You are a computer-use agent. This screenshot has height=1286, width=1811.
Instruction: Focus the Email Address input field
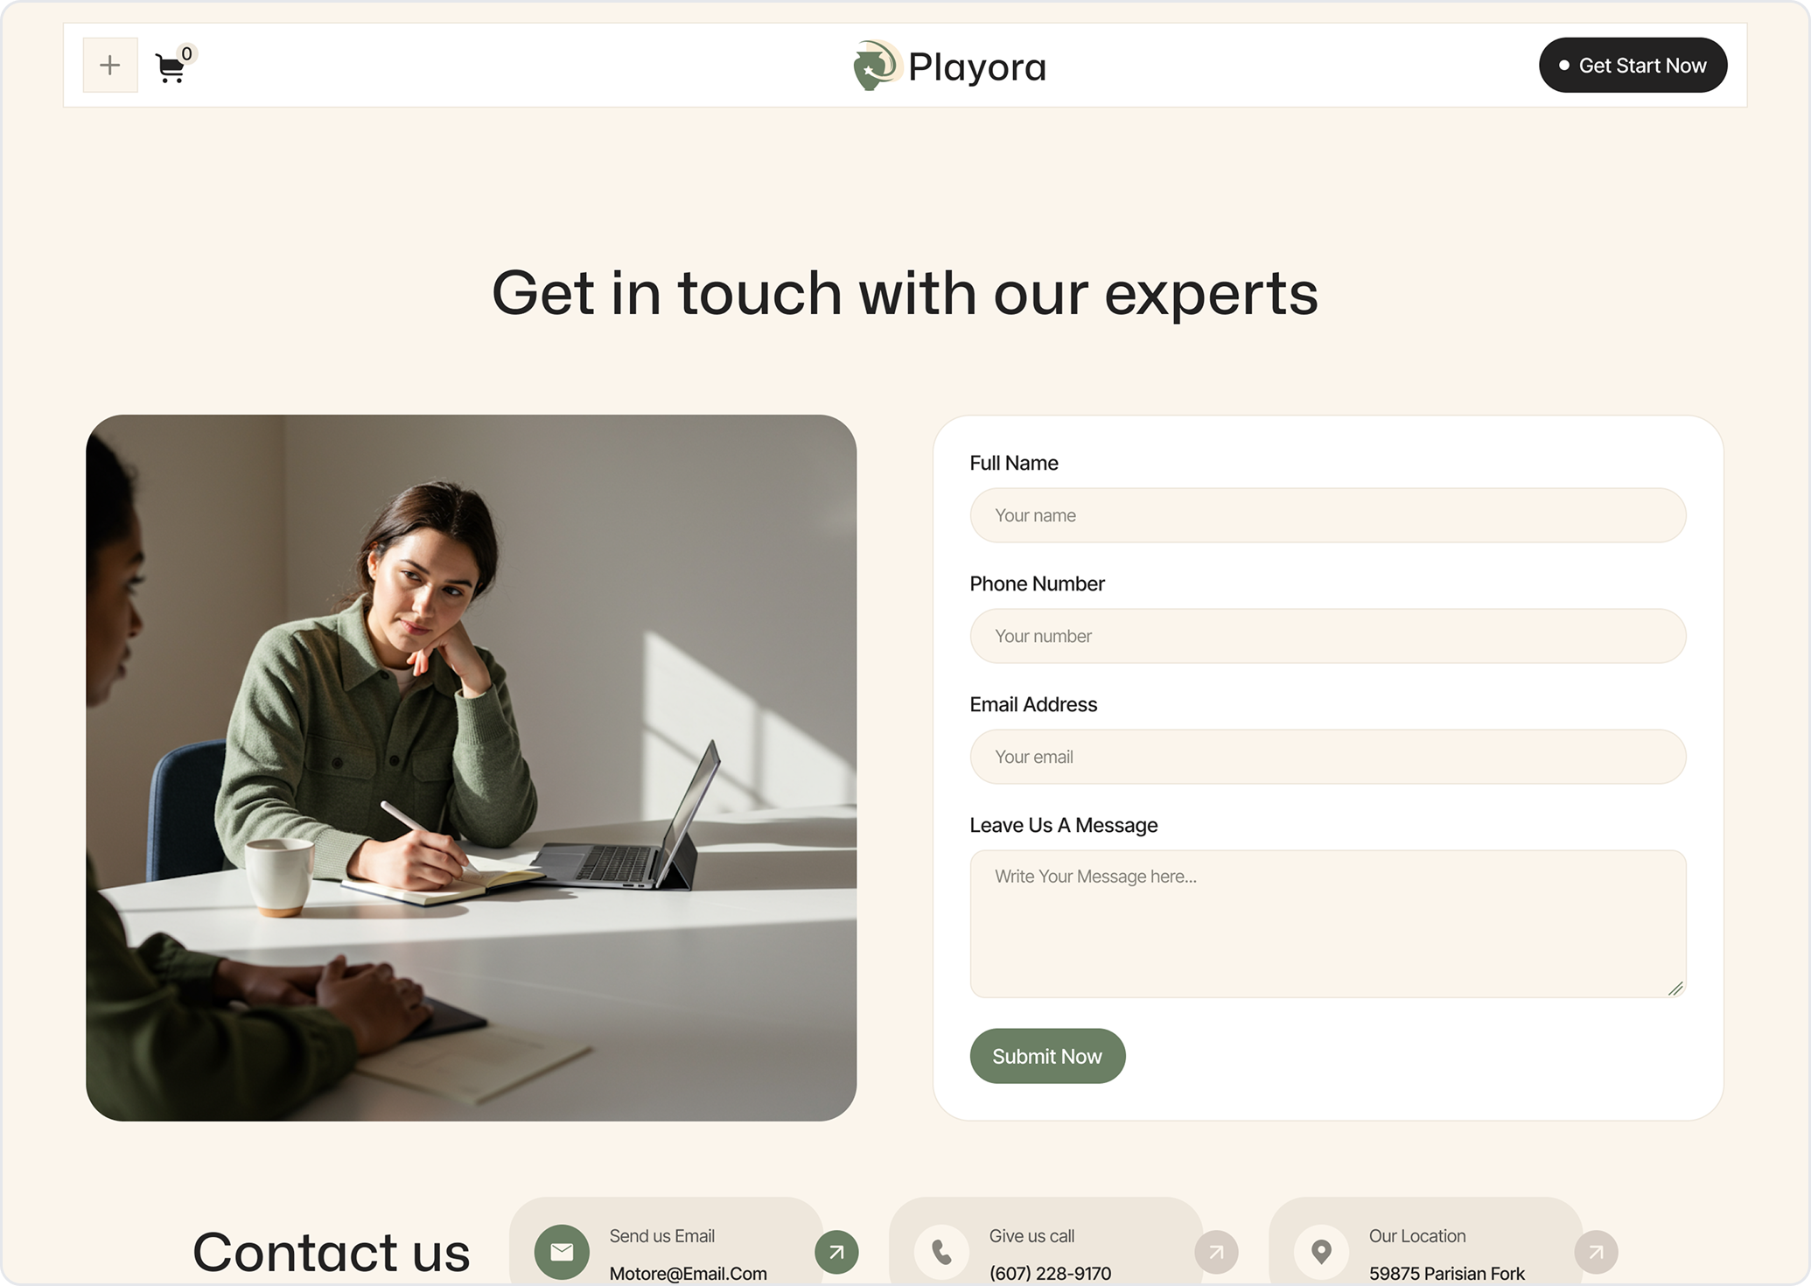[1328, 757]
